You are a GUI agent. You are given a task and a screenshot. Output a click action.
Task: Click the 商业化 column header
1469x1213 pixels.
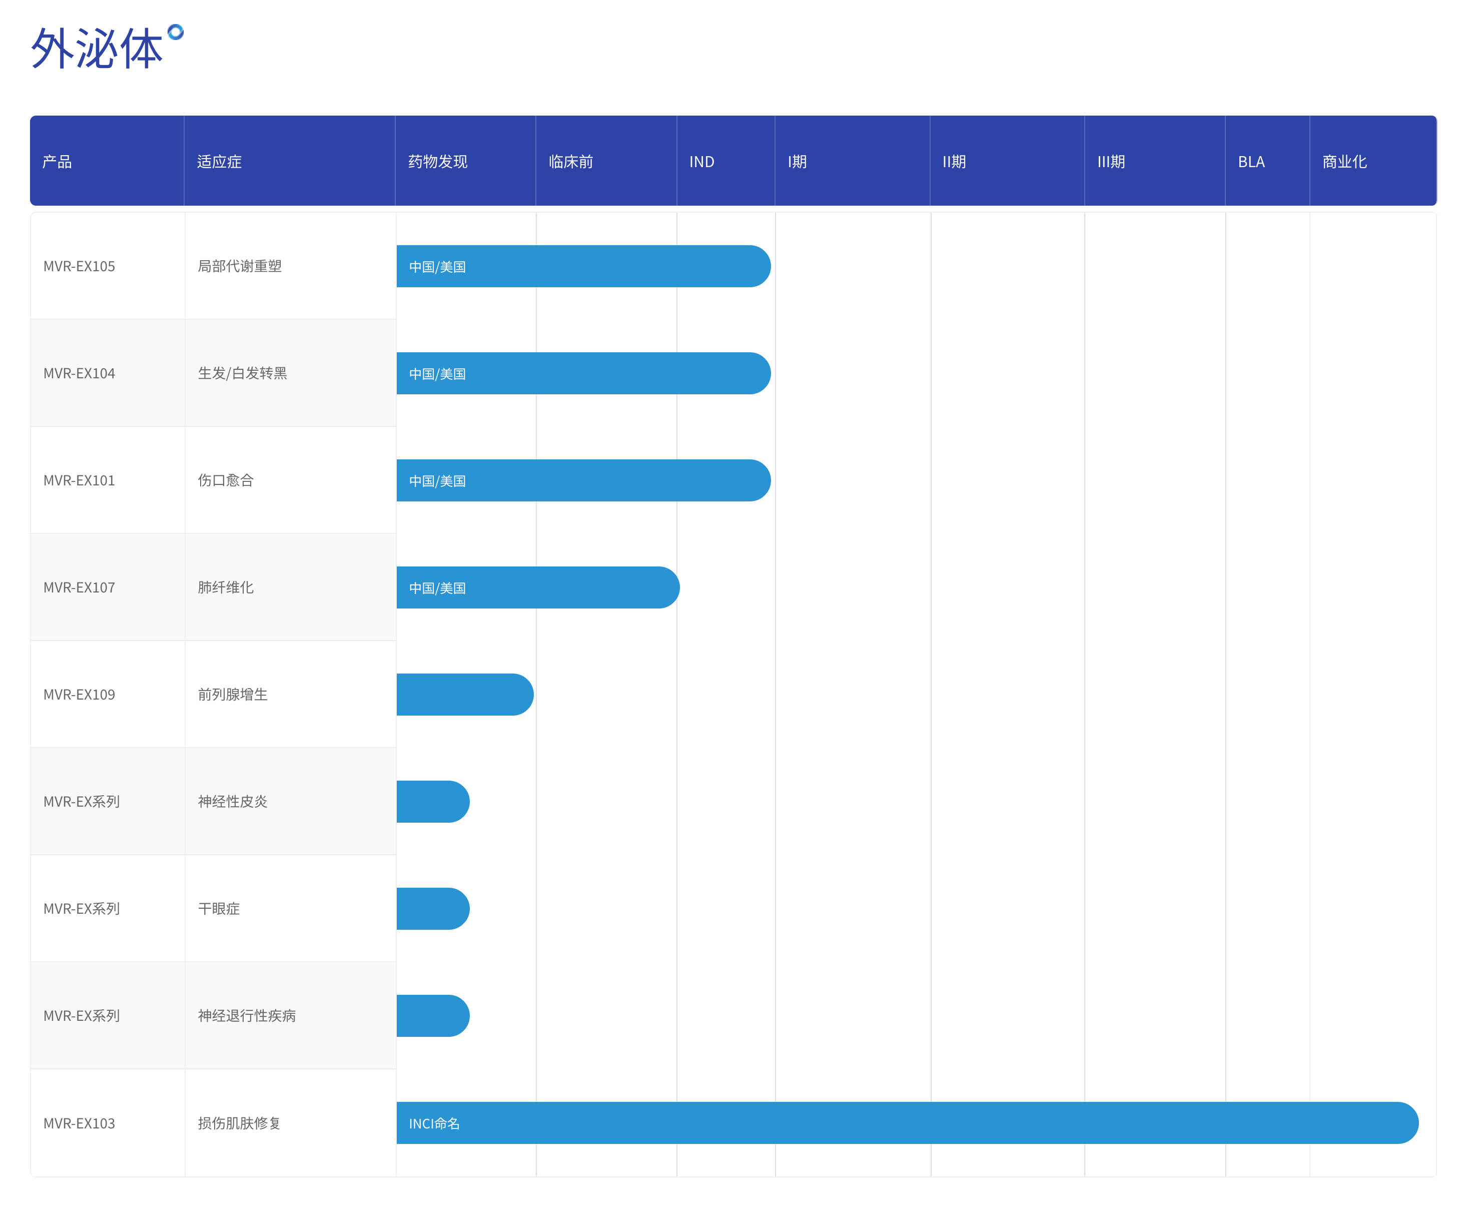pos(1373,161)
